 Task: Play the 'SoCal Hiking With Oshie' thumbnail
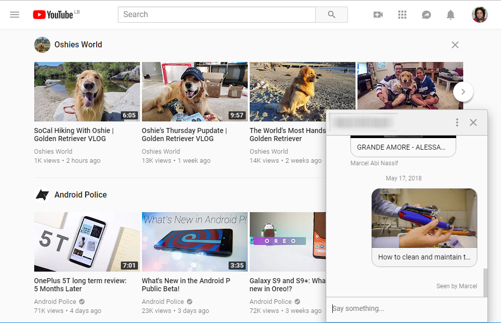tap(87, 91)
